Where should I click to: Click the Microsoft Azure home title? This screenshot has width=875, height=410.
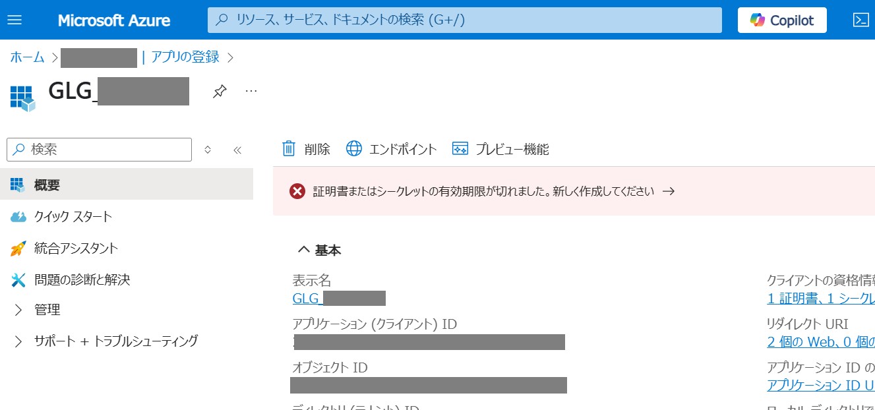(113, 20)
